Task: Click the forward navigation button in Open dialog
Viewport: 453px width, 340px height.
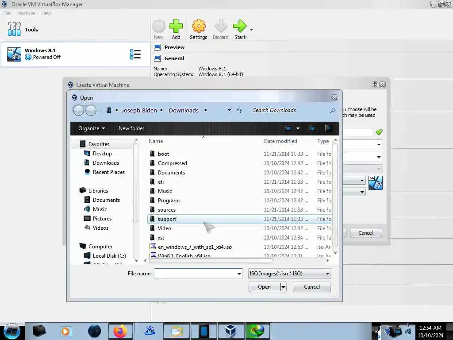Action: tap(91, 110)
